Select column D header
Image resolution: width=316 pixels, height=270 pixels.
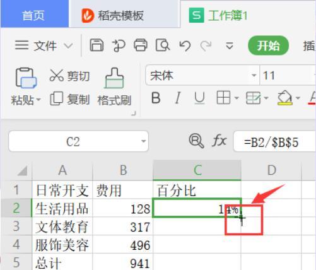tap(271, 170)
